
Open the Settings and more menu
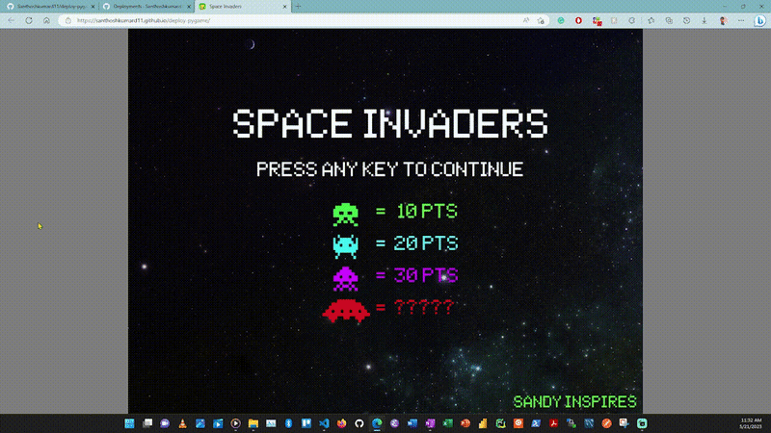(x=741, y=20)
